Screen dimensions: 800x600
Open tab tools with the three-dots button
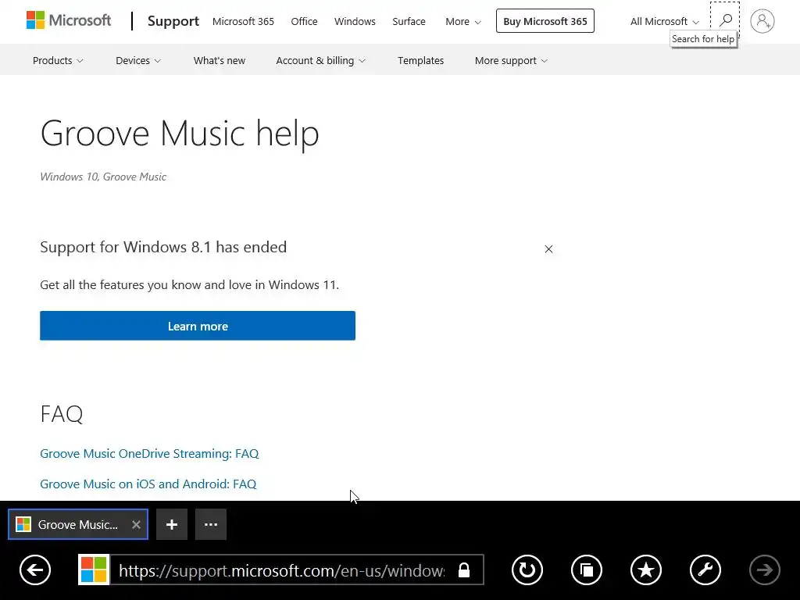pyautogui.click(x=211, y=524)
